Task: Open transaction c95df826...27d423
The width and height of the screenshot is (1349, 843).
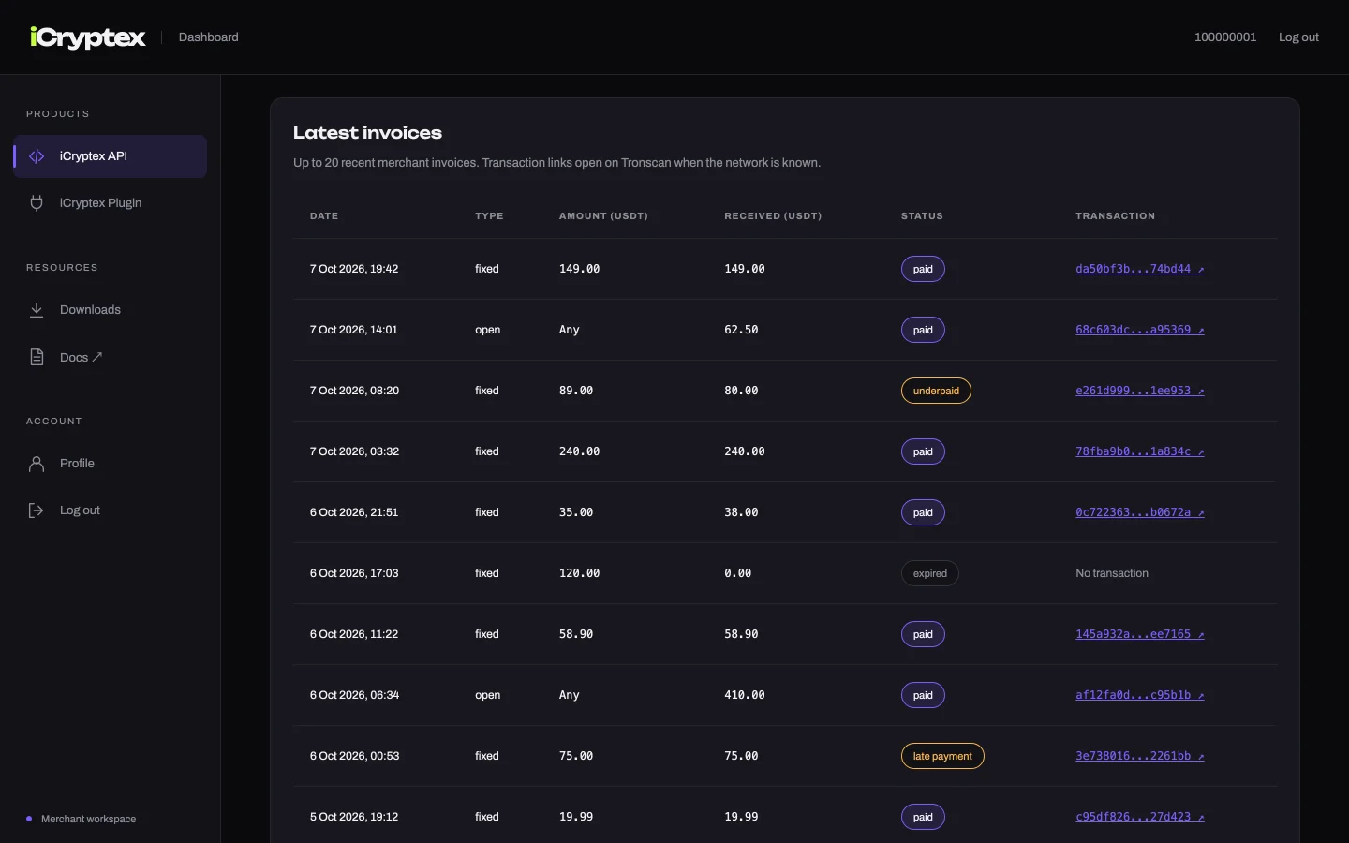Action: 1140,817
